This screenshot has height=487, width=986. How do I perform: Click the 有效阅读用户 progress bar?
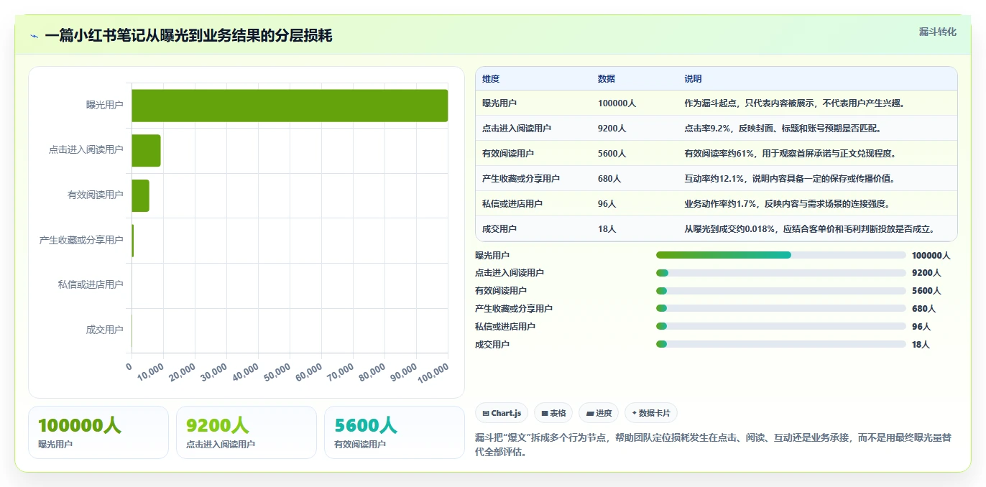[780, 291]
